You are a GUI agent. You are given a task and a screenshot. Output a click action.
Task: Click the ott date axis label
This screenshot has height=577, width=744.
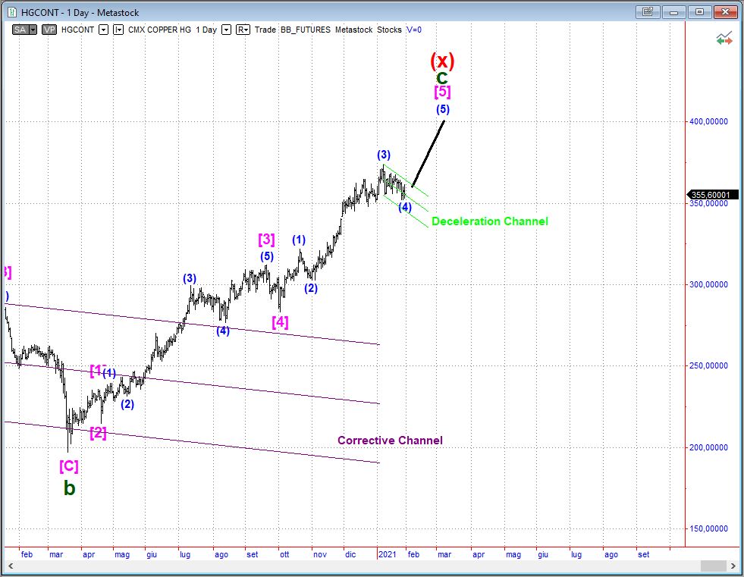click(284, 554)
